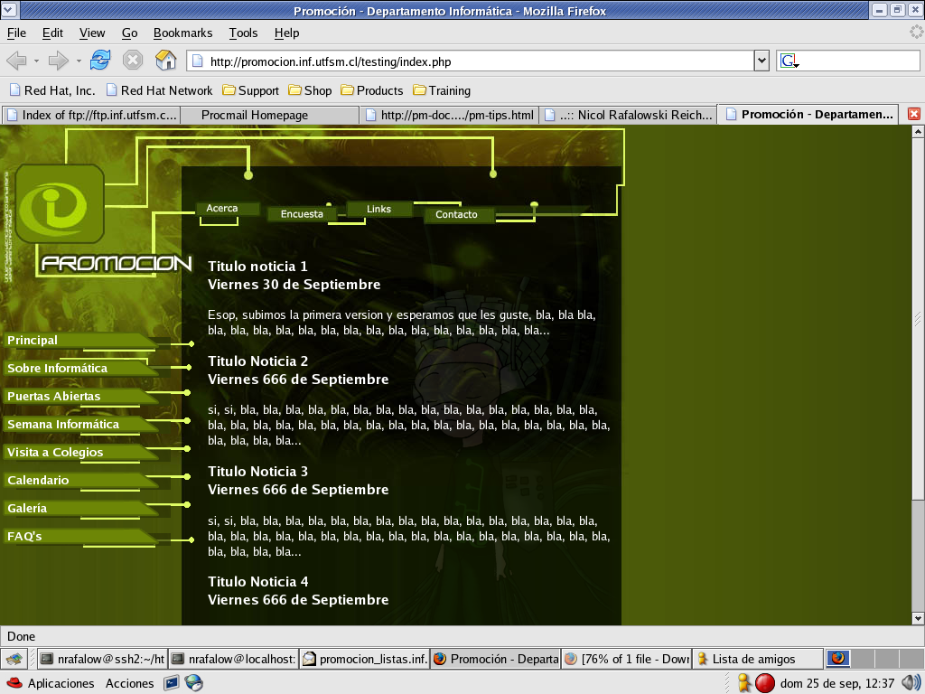
Task: Click the red update alert icon in tray
Action: [x=764, y=683]
